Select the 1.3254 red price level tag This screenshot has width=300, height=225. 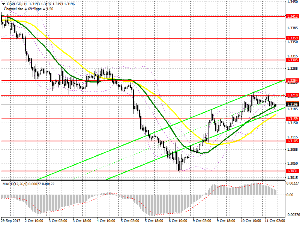click(x=292, y=81)
